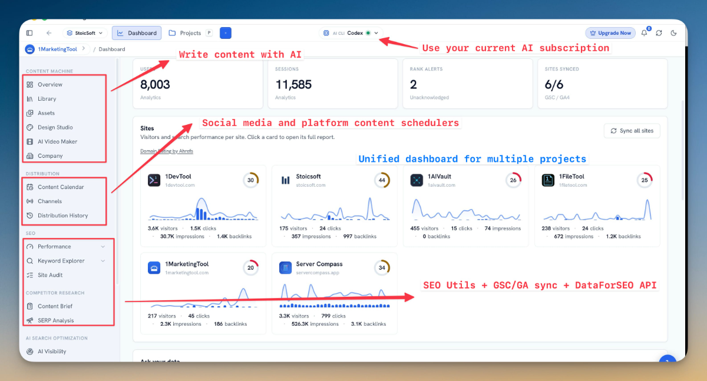Open the 1FileTool site card
Image resolution: width=707 pixels, height=381 pixels.
pyautogui.click(x=597, y=206)
